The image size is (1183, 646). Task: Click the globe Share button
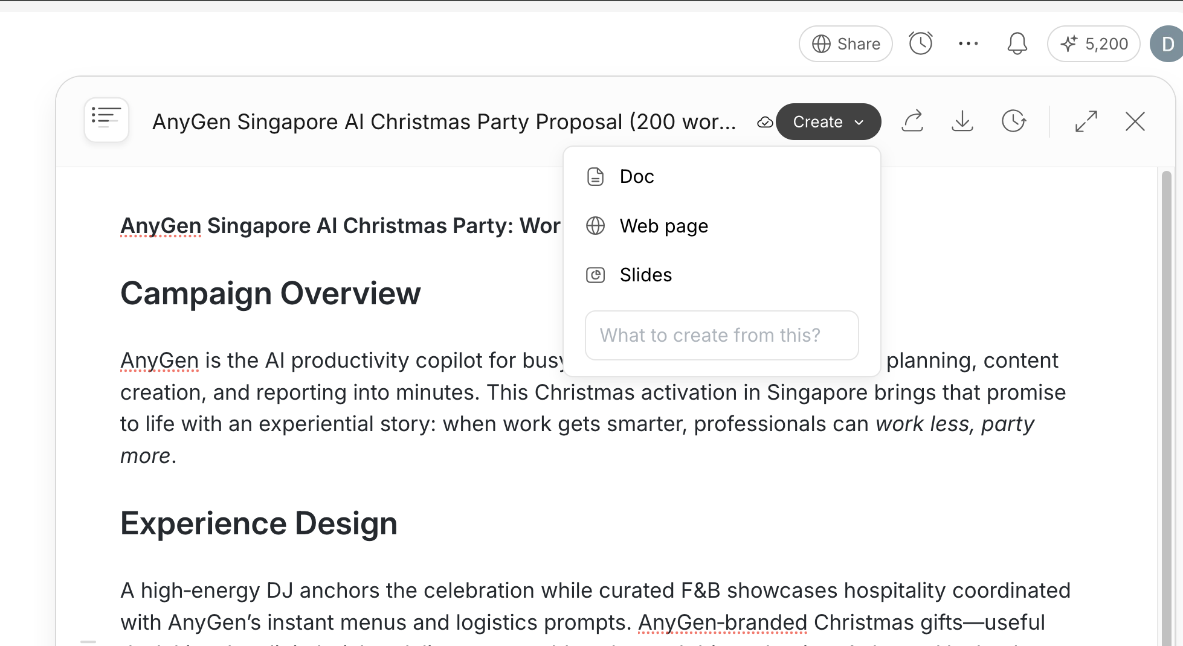click(x=845, y=44)
